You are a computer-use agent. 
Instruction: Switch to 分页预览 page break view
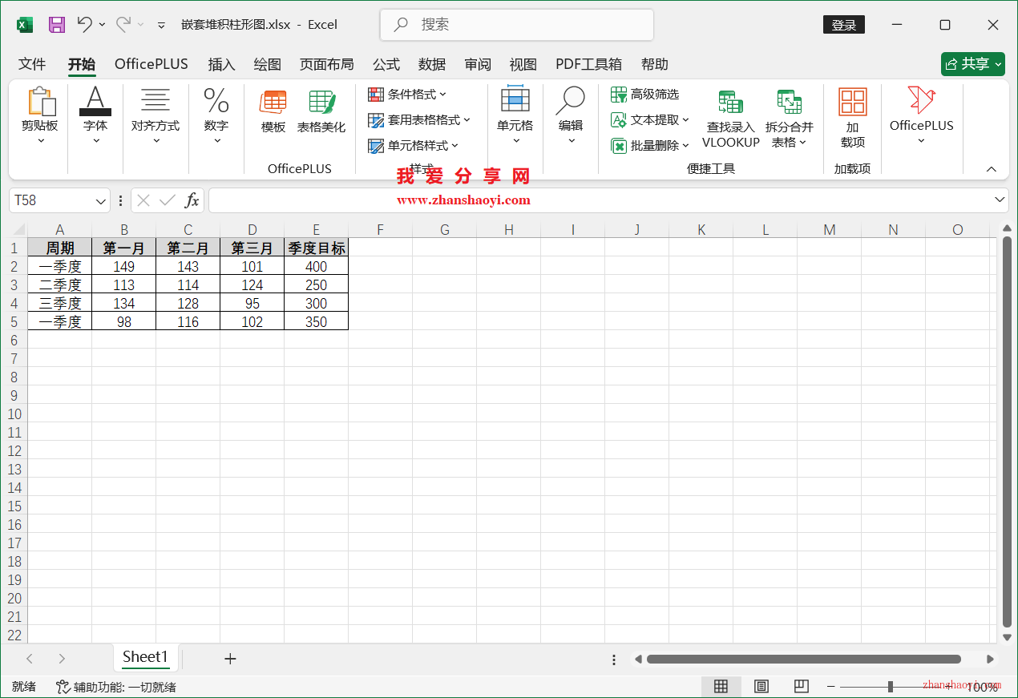pyautogui.click(x=801, y=687)
